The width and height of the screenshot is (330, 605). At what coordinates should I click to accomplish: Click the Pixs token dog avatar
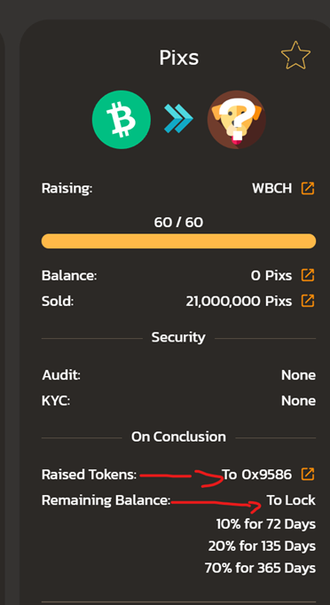pos(237,120)
